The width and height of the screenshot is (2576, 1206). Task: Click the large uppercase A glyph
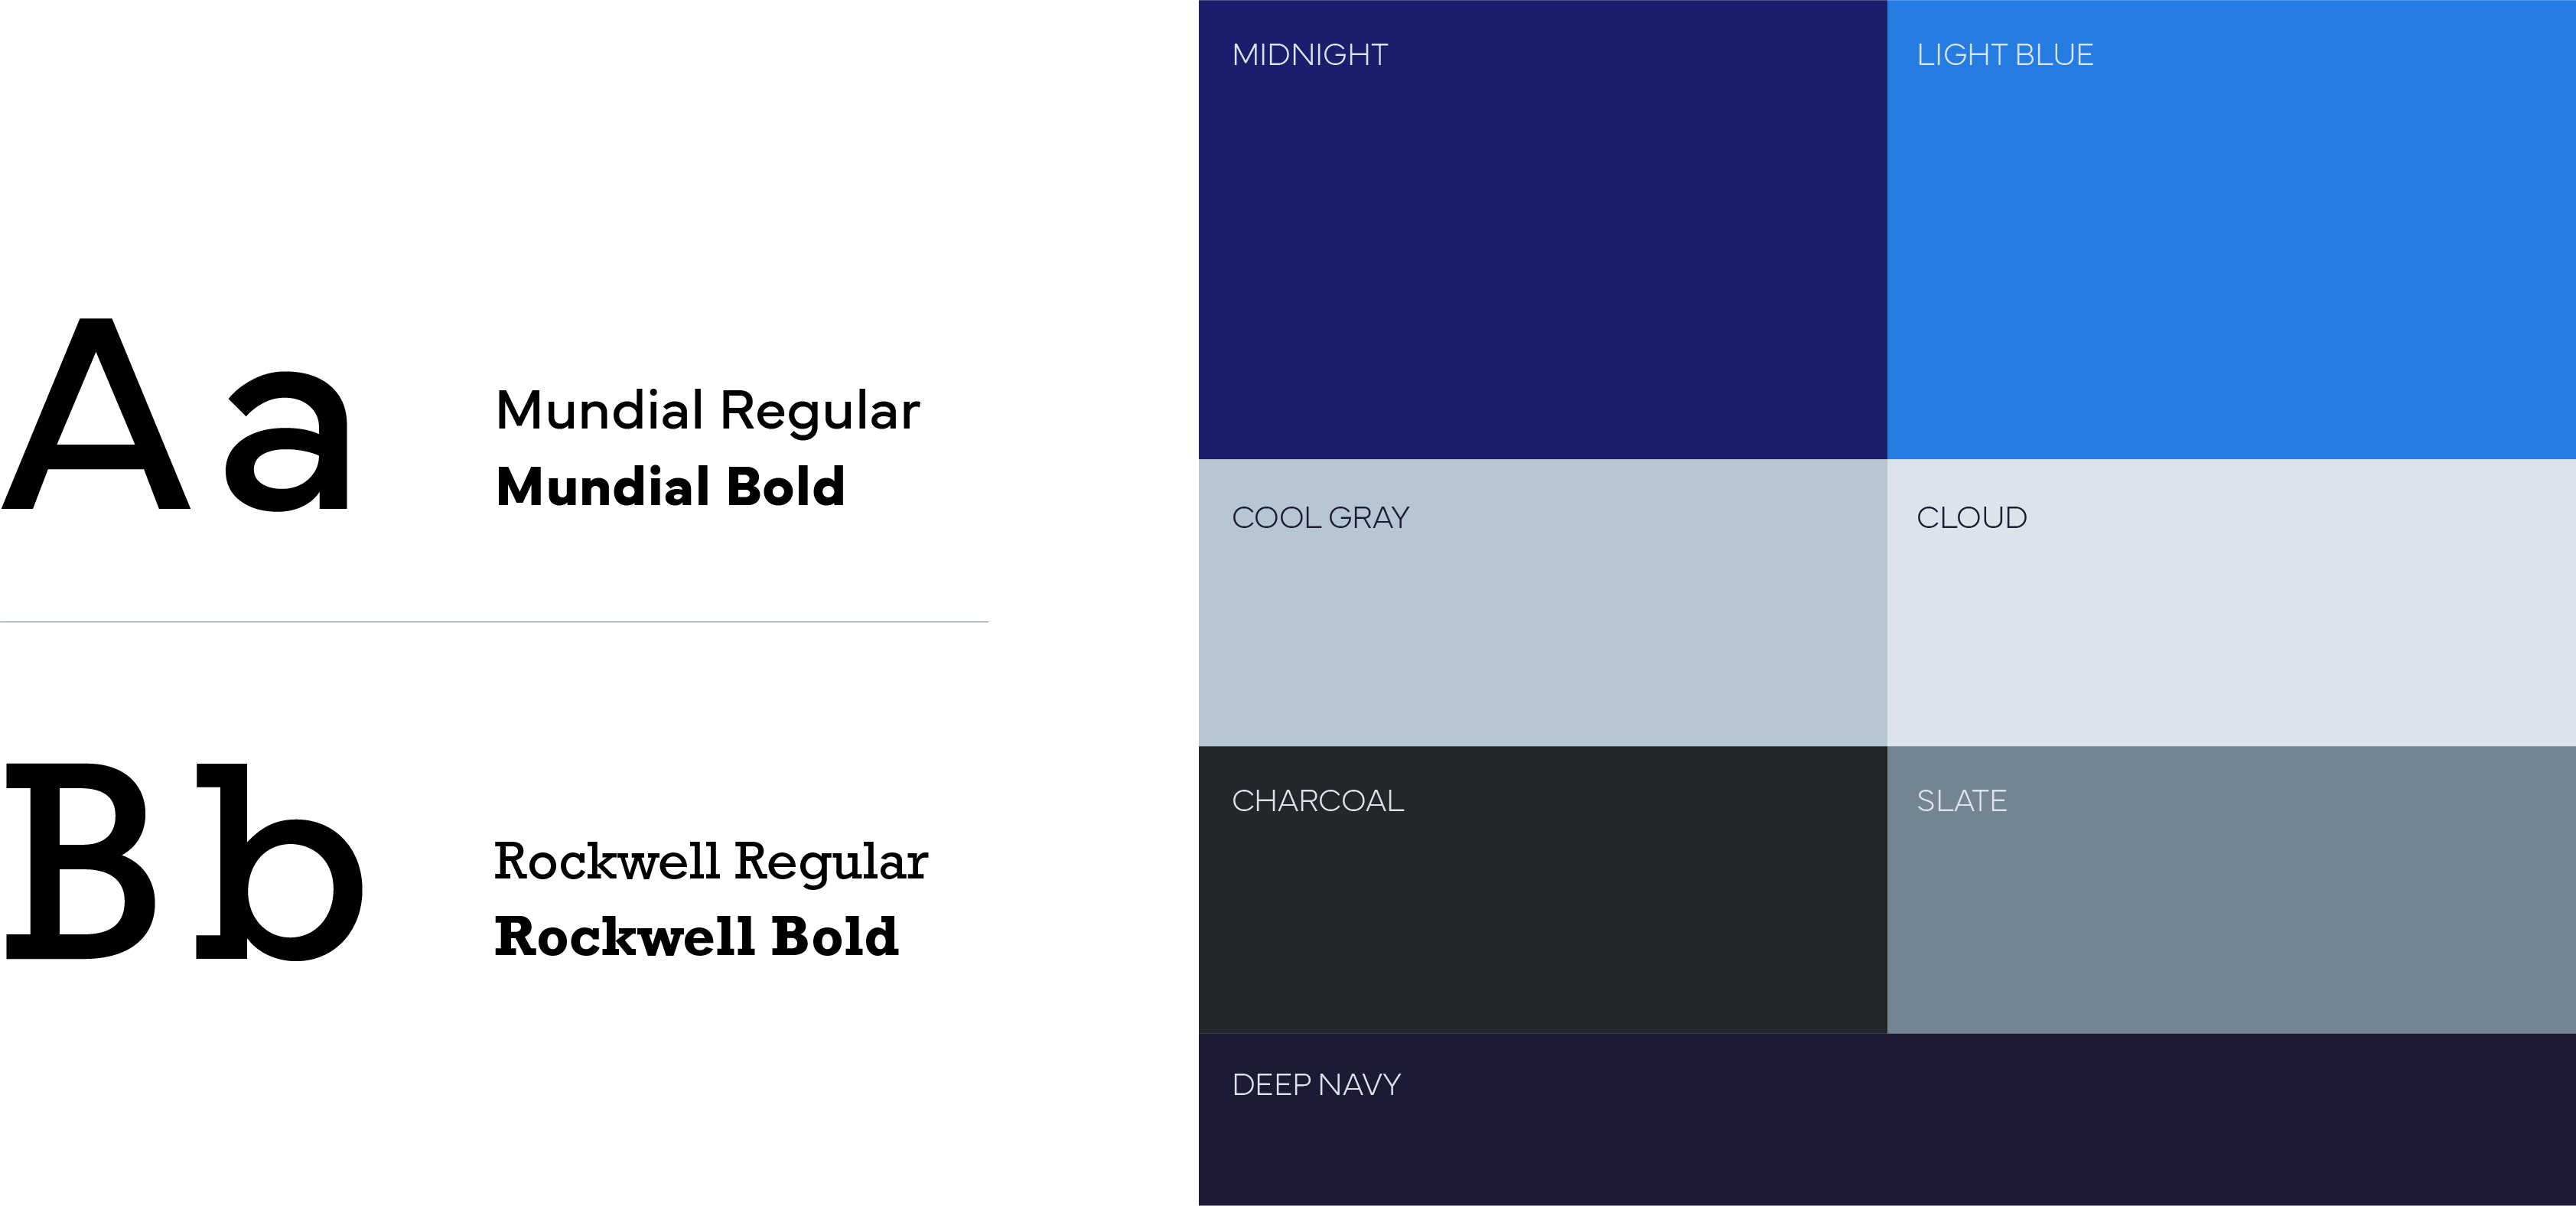coord(96,416)
